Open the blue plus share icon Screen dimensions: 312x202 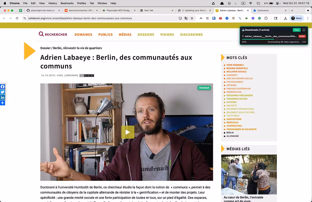coord(2,103)
